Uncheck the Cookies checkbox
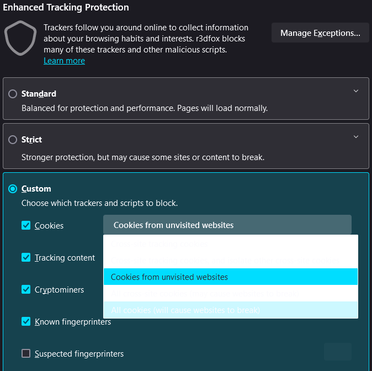 click(x=26, y=225)
